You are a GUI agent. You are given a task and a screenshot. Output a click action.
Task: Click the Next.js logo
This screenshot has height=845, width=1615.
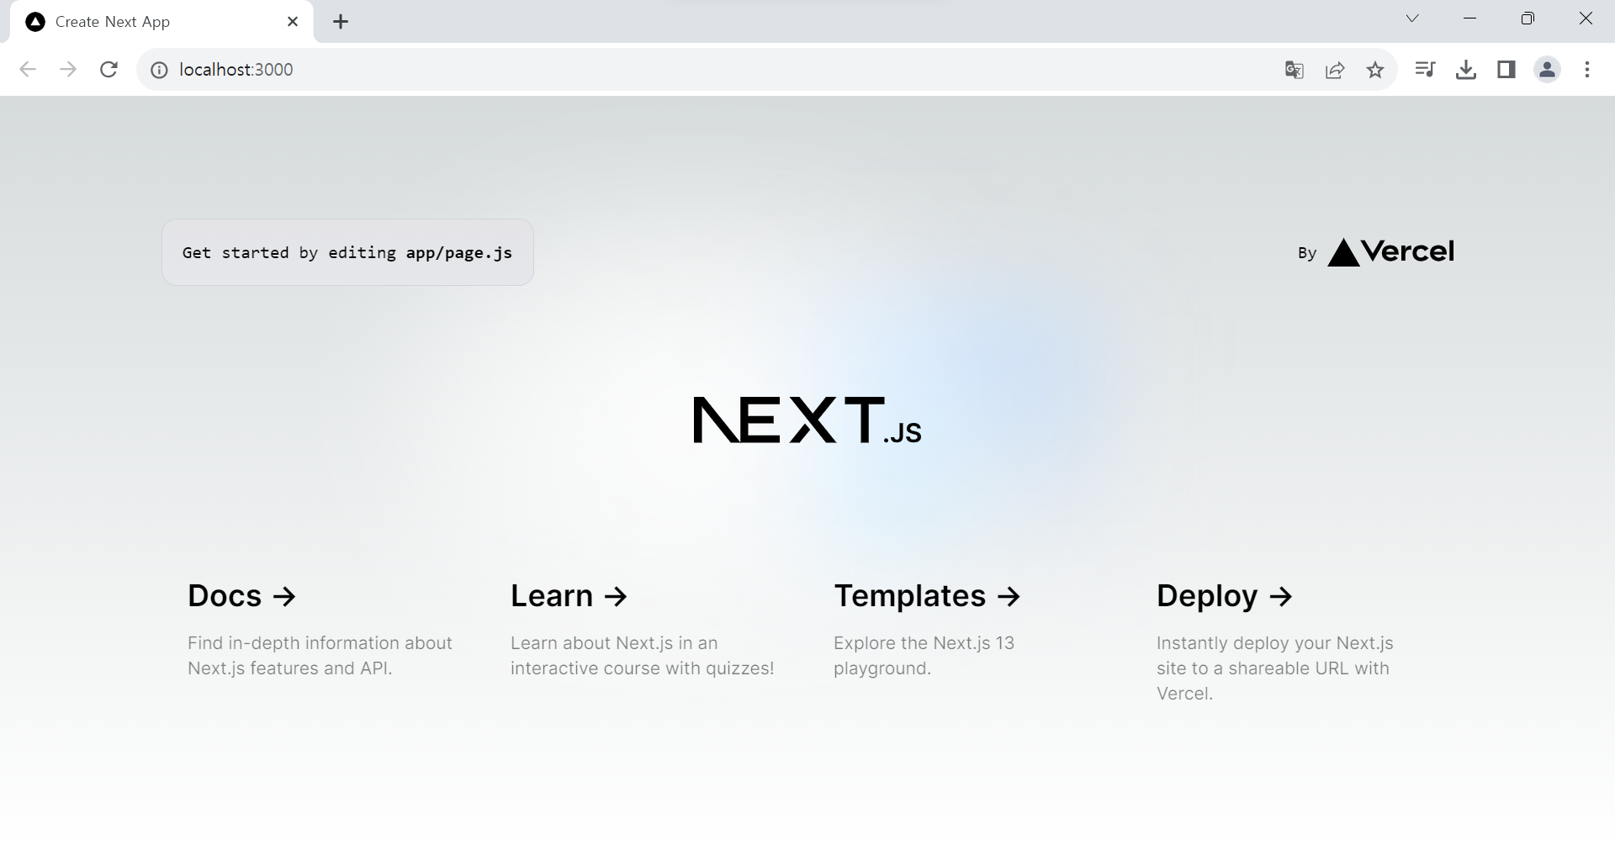[x=807, y=420]
